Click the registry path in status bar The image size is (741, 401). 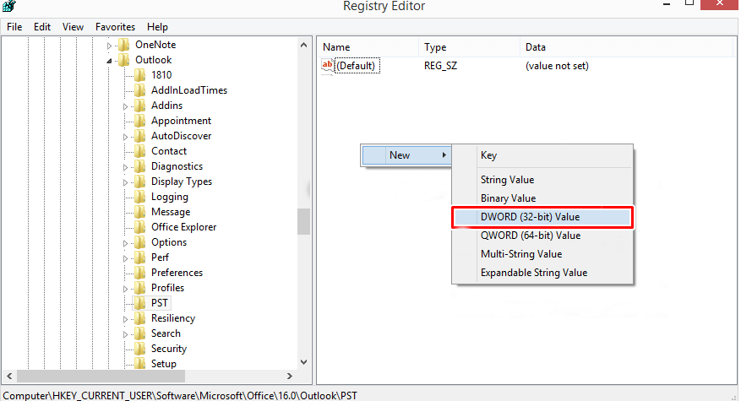click(180, 395)
